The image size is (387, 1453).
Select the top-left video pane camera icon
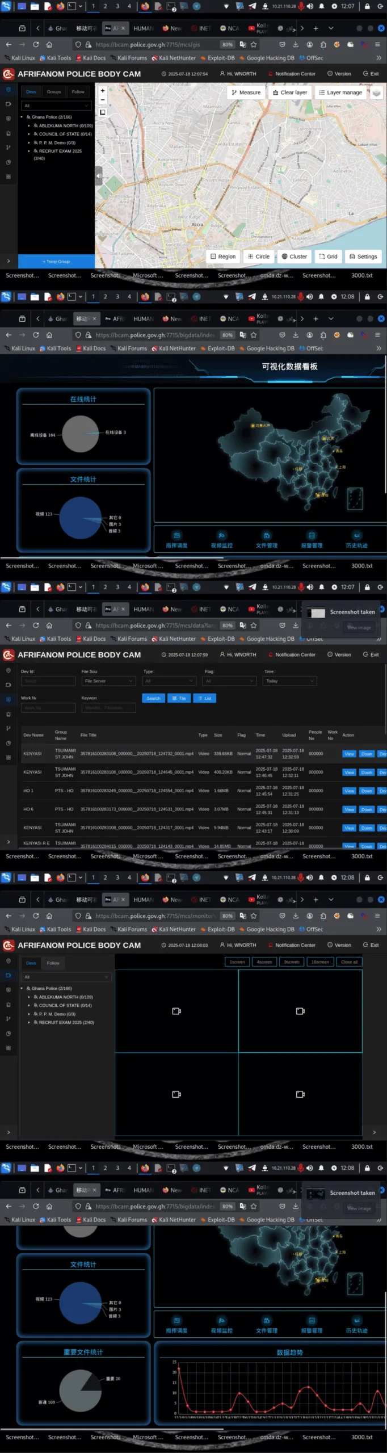pyautogui.click(x=176, y=1011)
